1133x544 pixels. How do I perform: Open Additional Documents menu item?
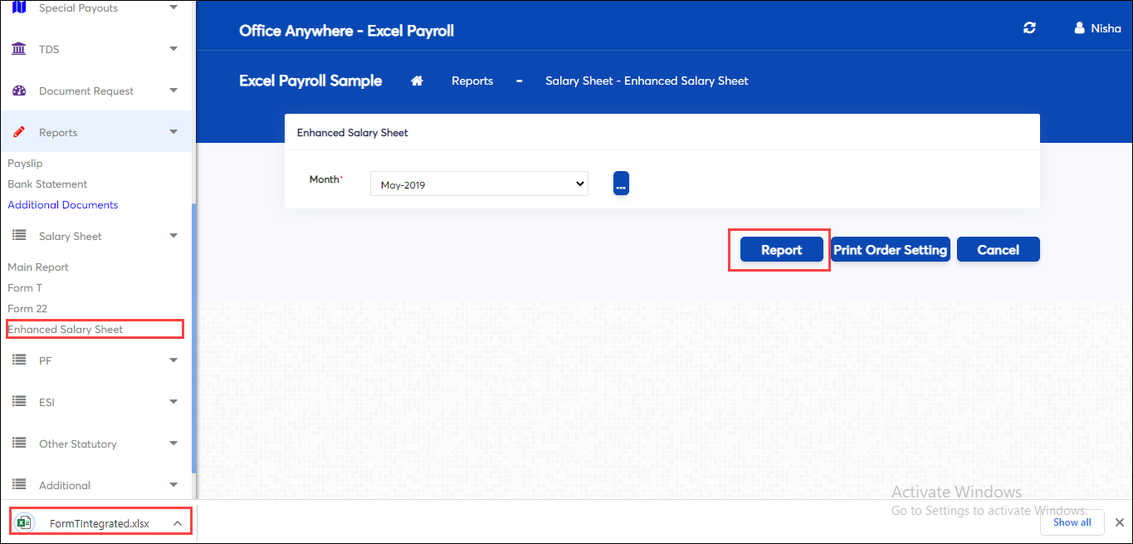(63, 204)
